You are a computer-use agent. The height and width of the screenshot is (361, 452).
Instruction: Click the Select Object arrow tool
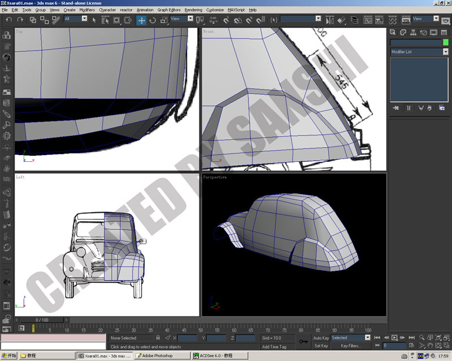click(94, 20)
